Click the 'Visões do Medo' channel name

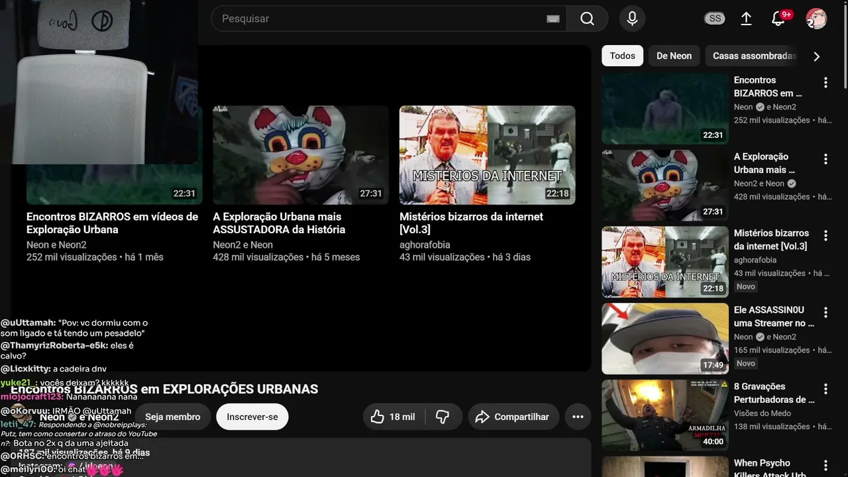763,413
